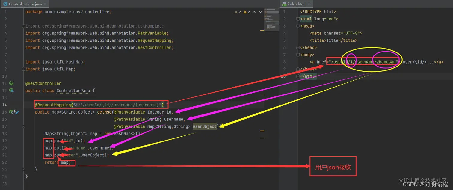
Task: Click the request mapping gutter icon on line 15
Action: 11,112
